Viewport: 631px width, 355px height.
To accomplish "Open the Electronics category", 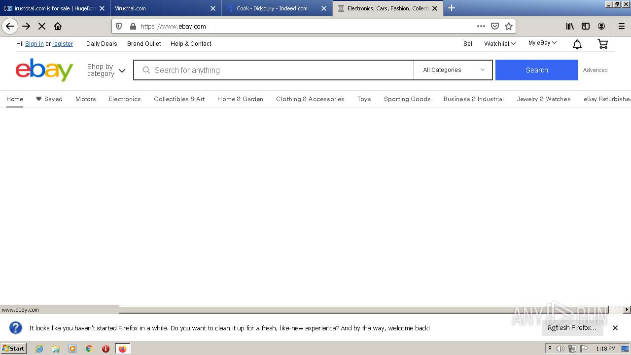I will 125,99.
